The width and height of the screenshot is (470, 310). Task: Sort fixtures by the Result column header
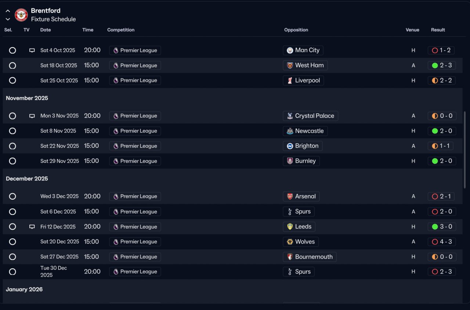(438, 30)
